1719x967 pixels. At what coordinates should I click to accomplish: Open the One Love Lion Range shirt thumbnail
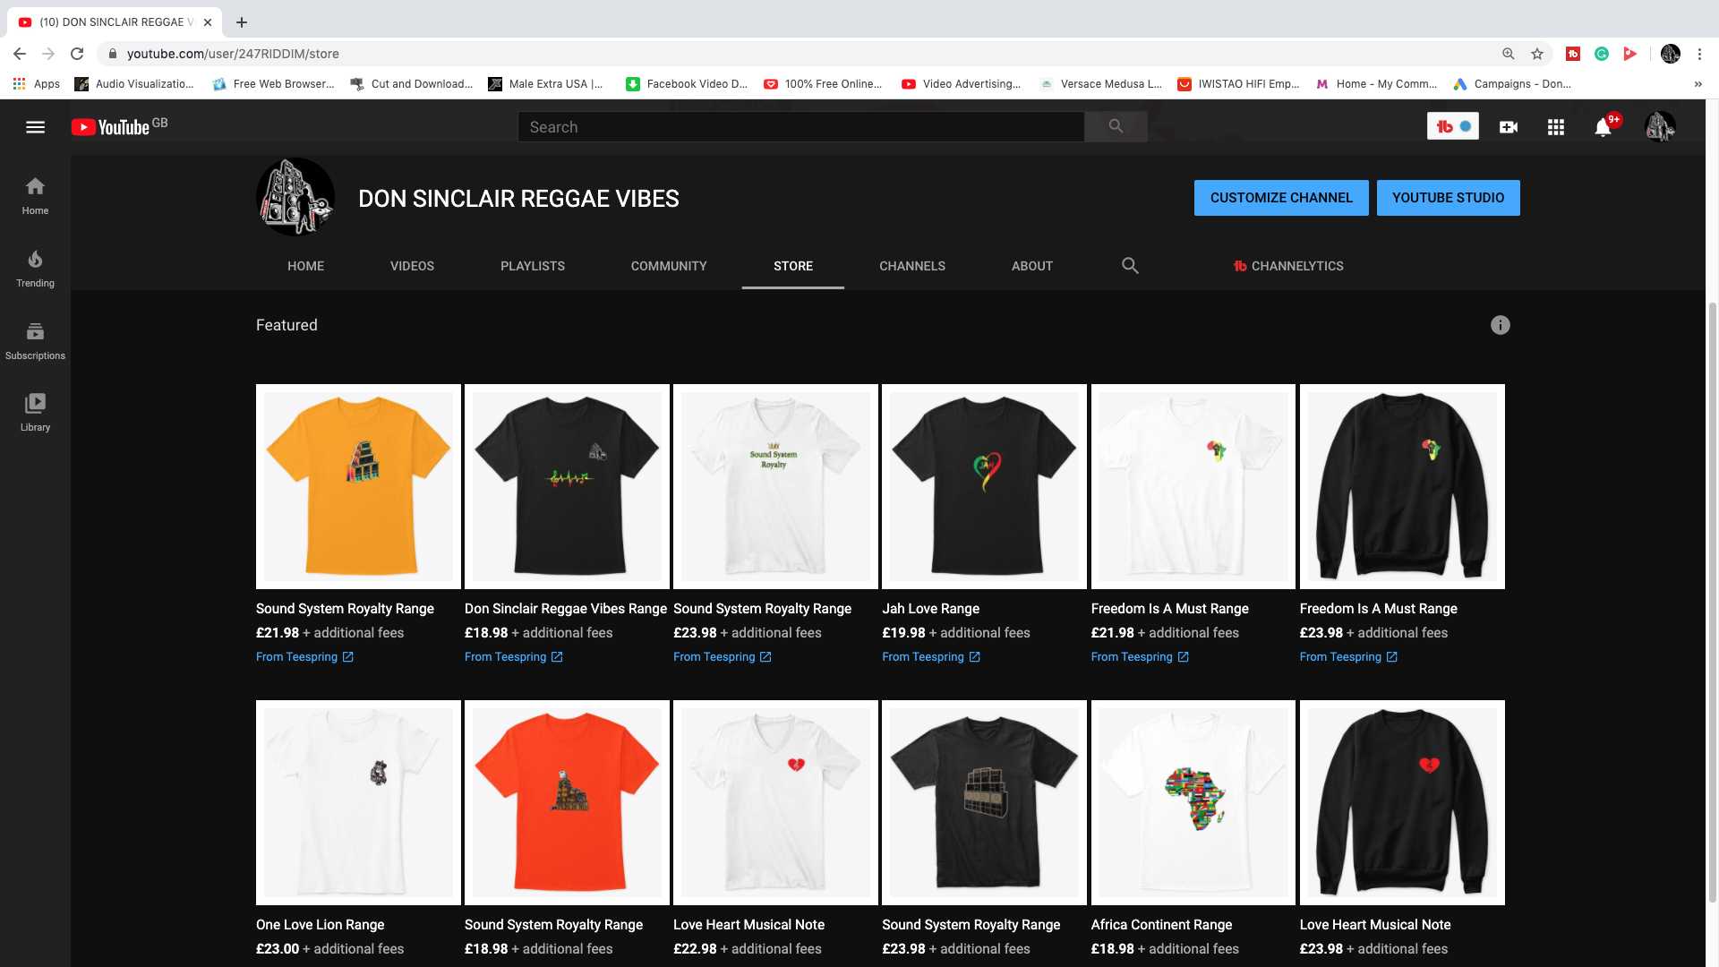coord(358,802)
